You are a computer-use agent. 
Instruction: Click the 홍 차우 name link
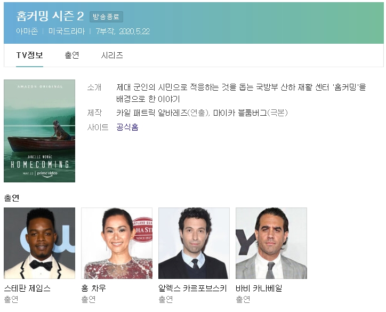tap(93, 288)
